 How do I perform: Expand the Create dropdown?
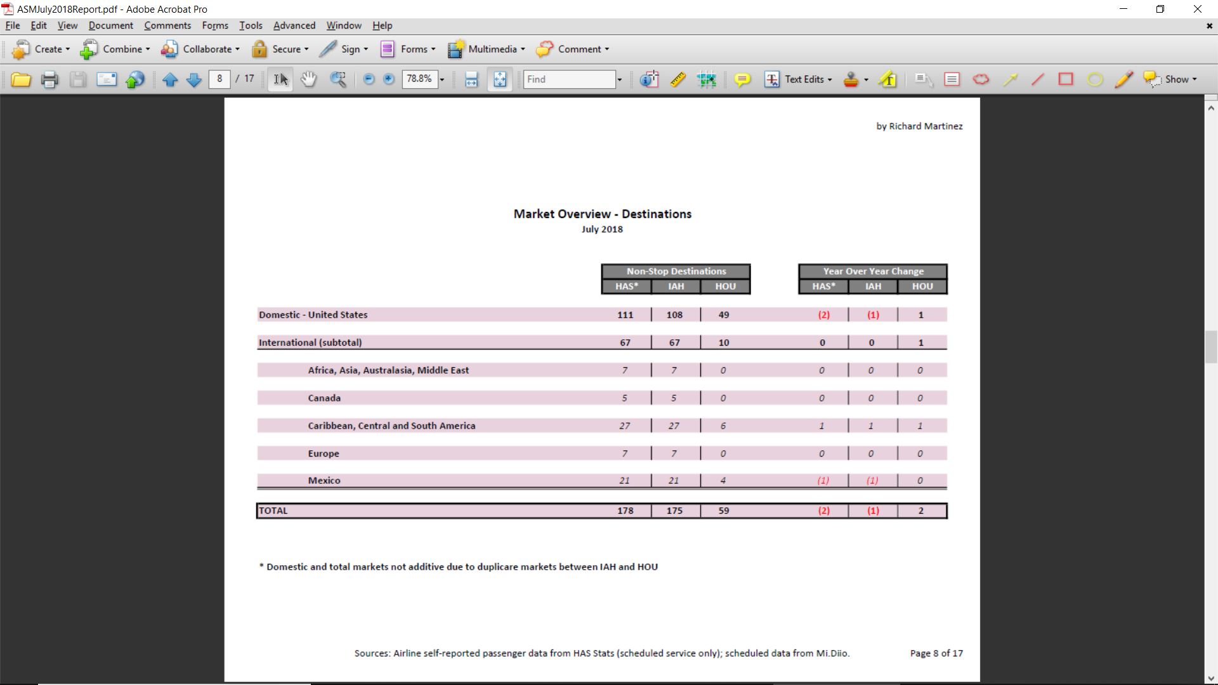pyautogui.click(x=68, y=49)
